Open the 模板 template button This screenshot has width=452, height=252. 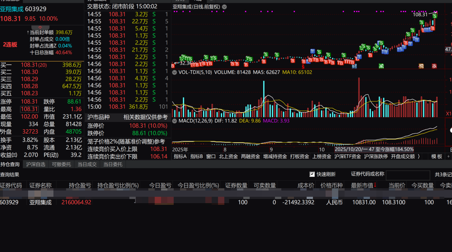point(437,156)
